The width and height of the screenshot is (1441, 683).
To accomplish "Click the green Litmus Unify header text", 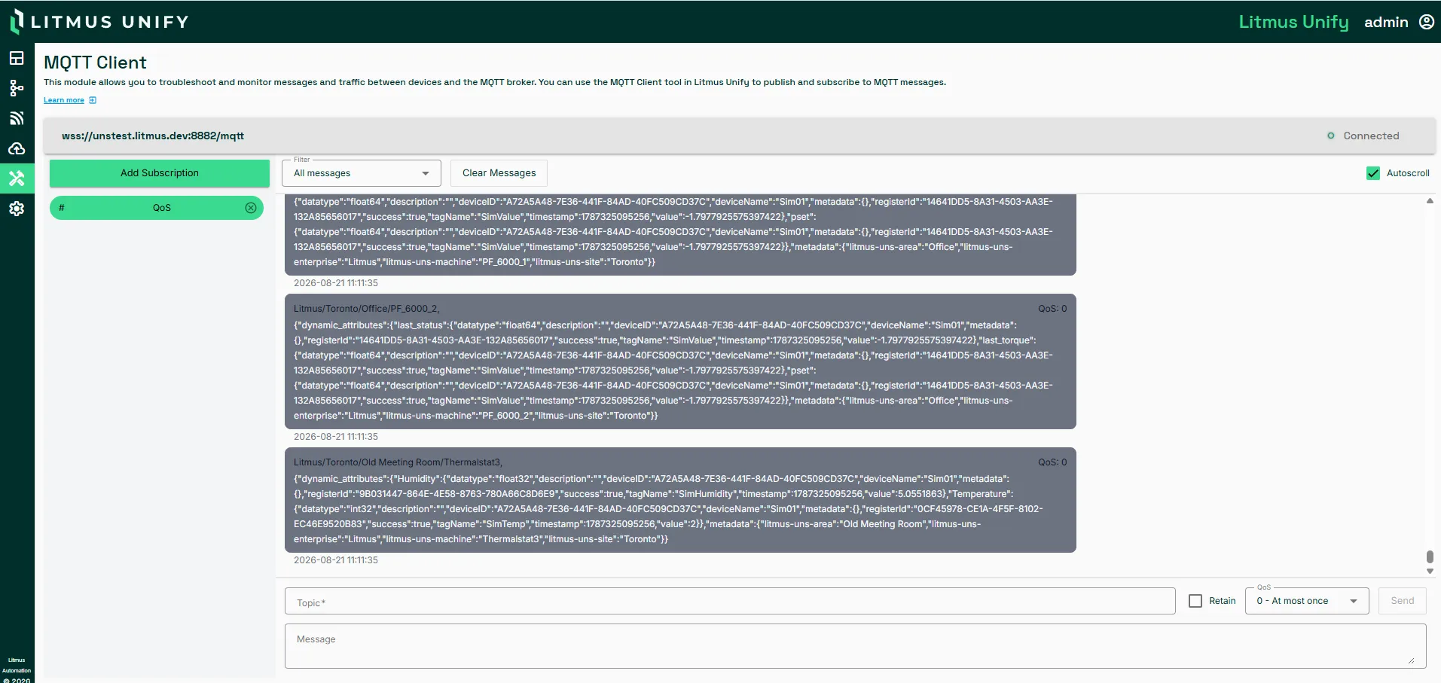I will (x=1293, y=22).
